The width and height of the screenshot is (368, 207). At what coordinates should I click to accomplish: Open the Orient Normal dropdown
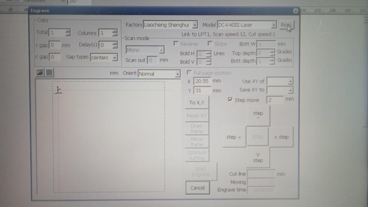[x=178, y=74]
